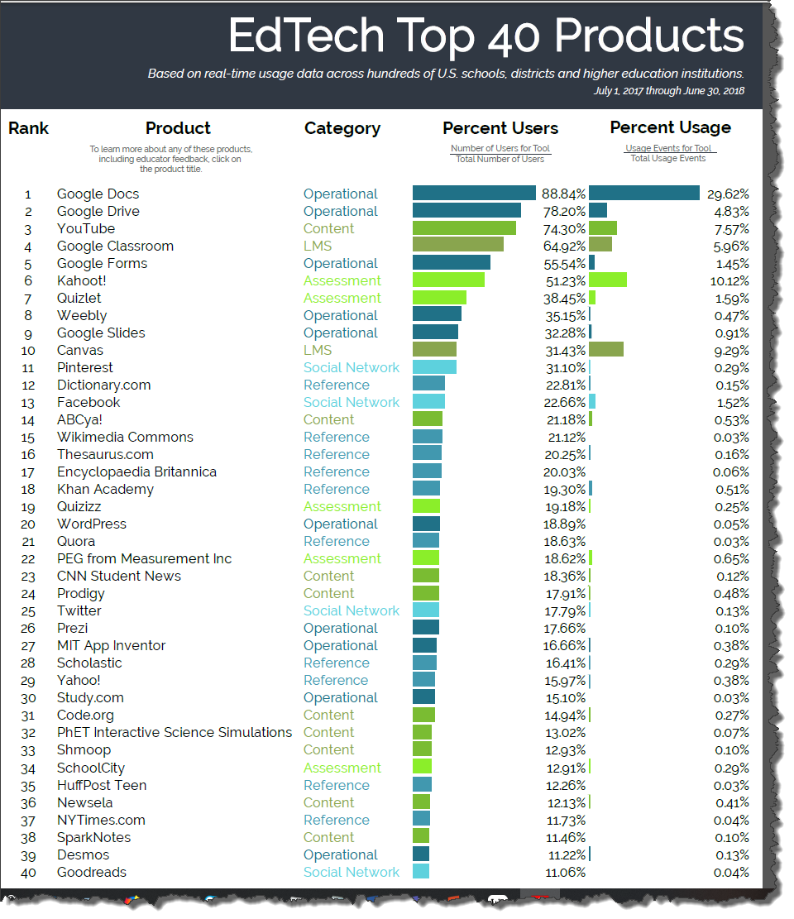Open the Canvas product title
Viewport: 794px width, 919px height.
click(x=79, y=351)
